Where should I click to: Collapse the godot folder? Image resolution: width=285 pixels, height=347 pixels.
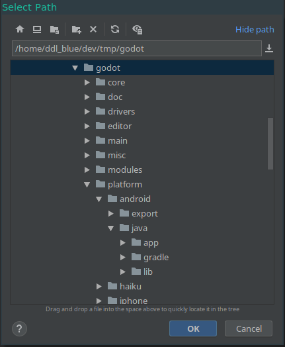pyautogui.click(x=75, y=68)
